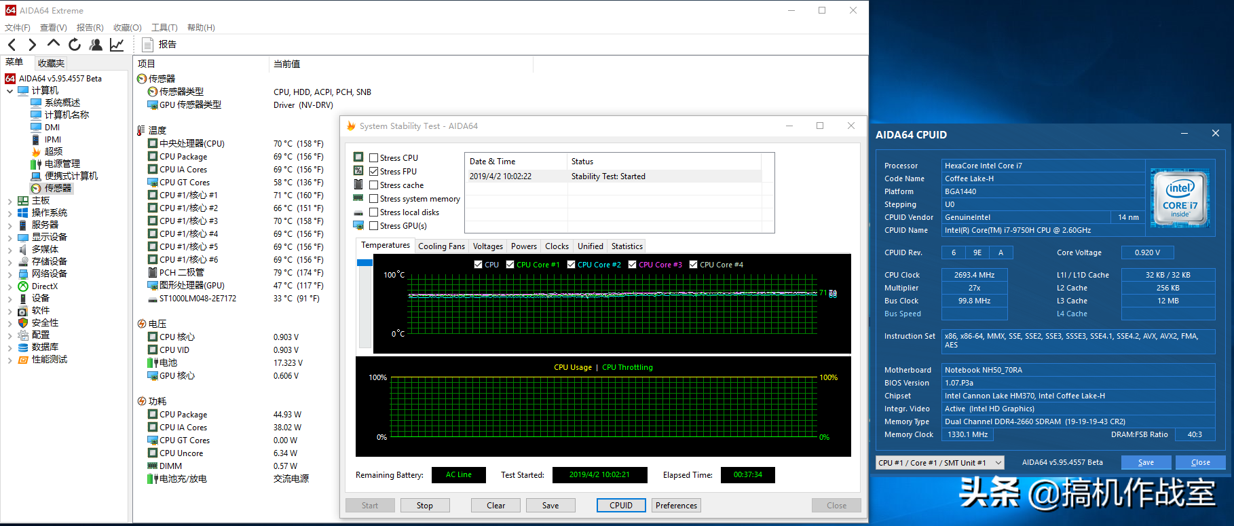The image size is (1234, 526).
Task: Expand the 主板 tree node
Action: [x=10, y=201]
